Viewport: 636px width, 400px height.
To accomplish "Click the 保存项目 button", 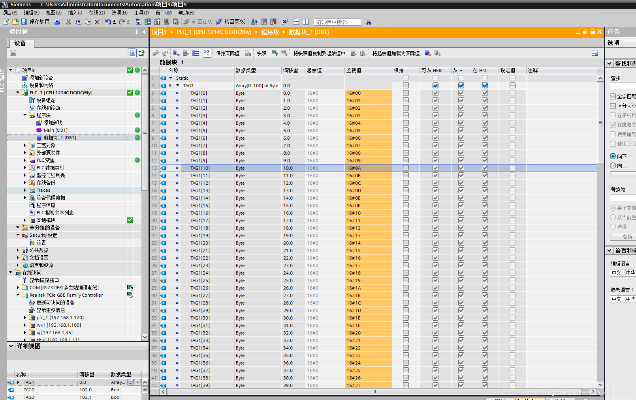I will click(40, 22).
